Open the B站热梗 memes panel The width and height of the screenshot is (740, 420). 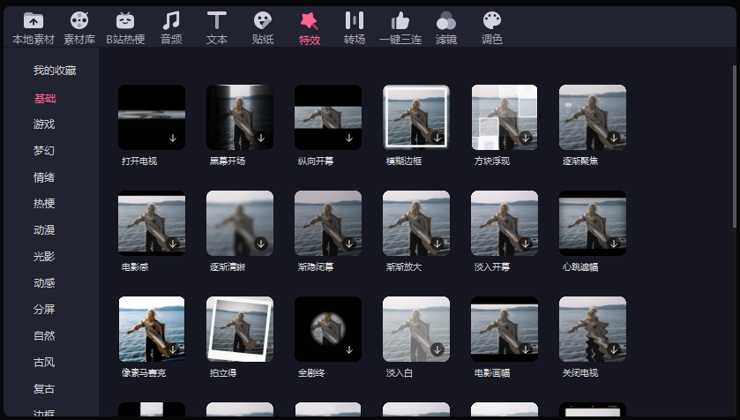125,29
